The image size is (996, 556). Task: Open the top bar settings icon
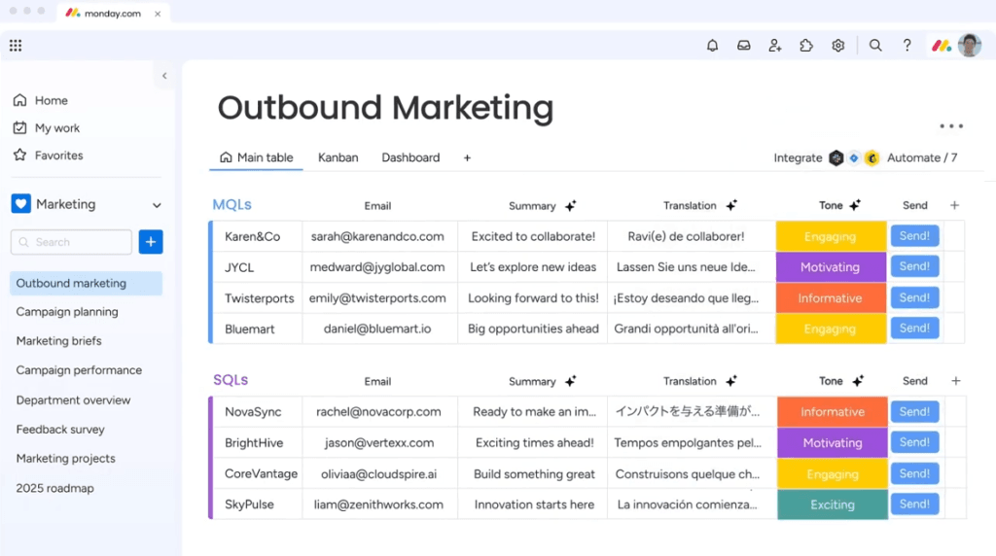(x=837, y=46)
